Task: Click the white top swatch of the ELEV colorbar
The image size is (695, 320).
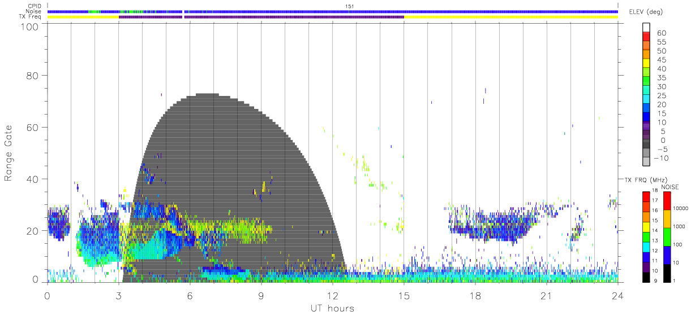Action: (646, 29)
